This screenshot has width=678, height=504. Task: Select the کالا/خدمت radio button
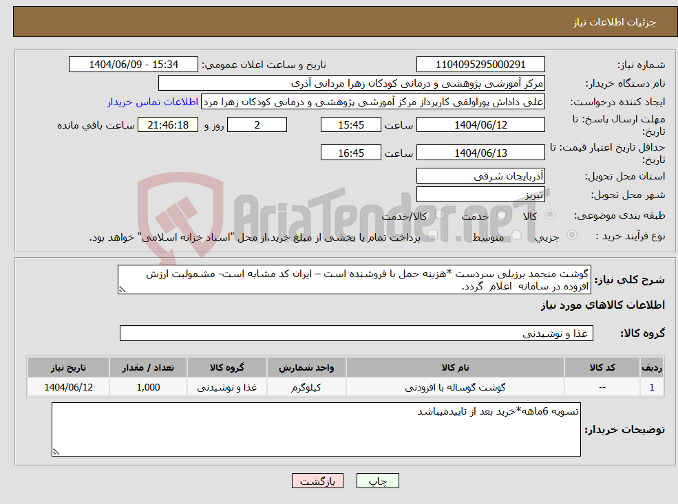click(x=440, y=215)
